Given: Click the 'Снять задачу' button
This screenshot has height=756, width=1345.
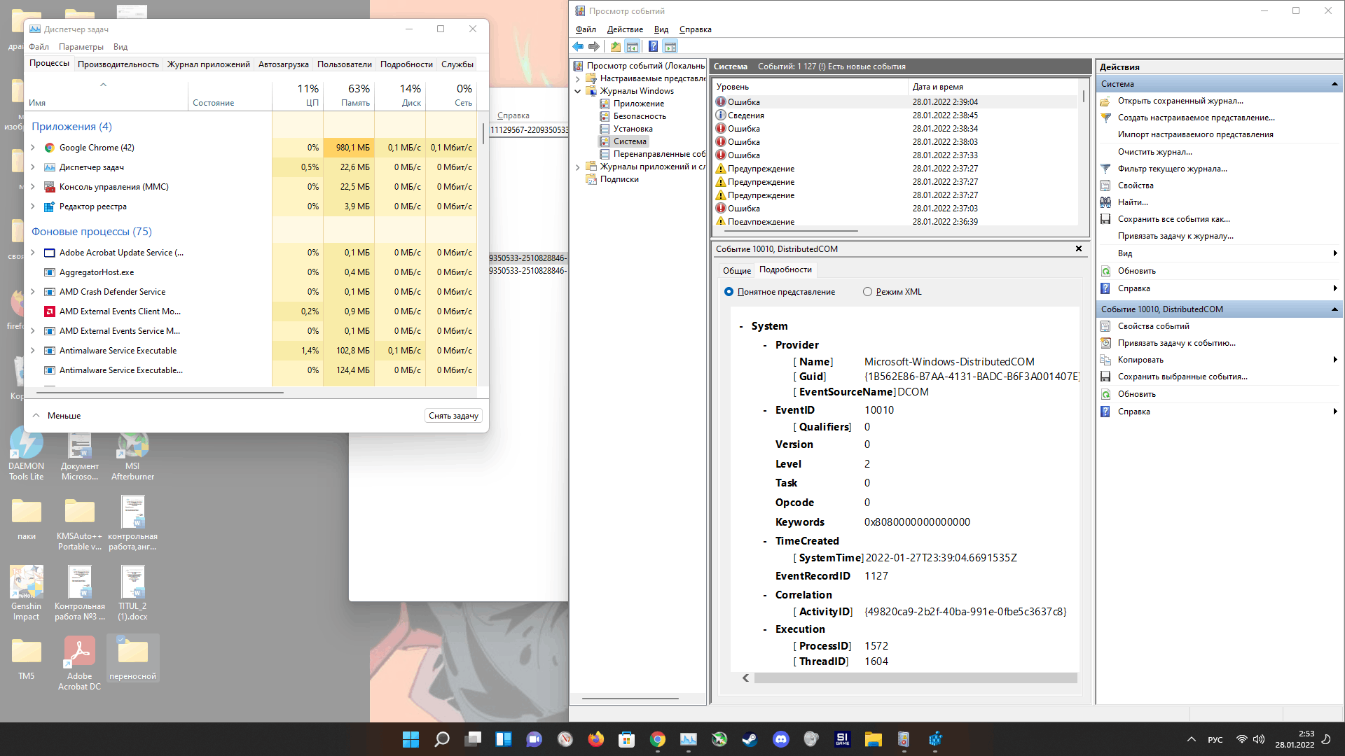Looking at the screenshot, I should [x=453, y=416].
